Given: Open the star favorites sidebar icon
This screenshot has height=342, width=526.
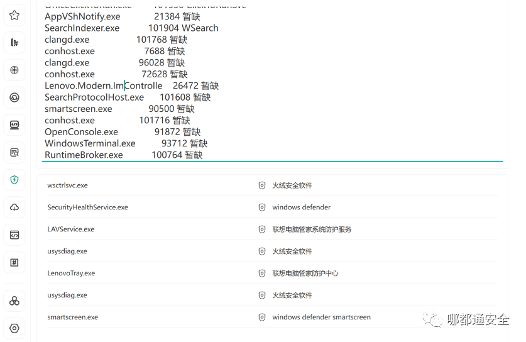Looking at the screenshot, I should click(x=14, y=15).
